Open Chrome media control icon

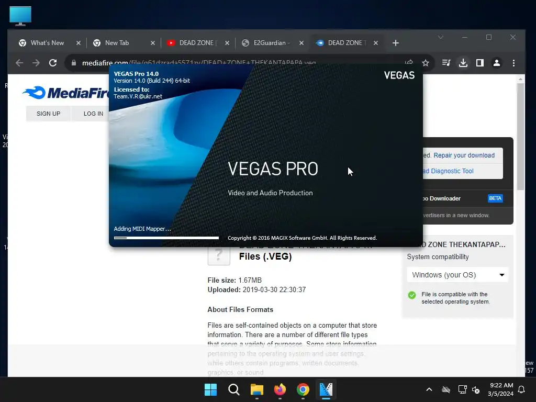pyautogui.click(x=446, y=63)
